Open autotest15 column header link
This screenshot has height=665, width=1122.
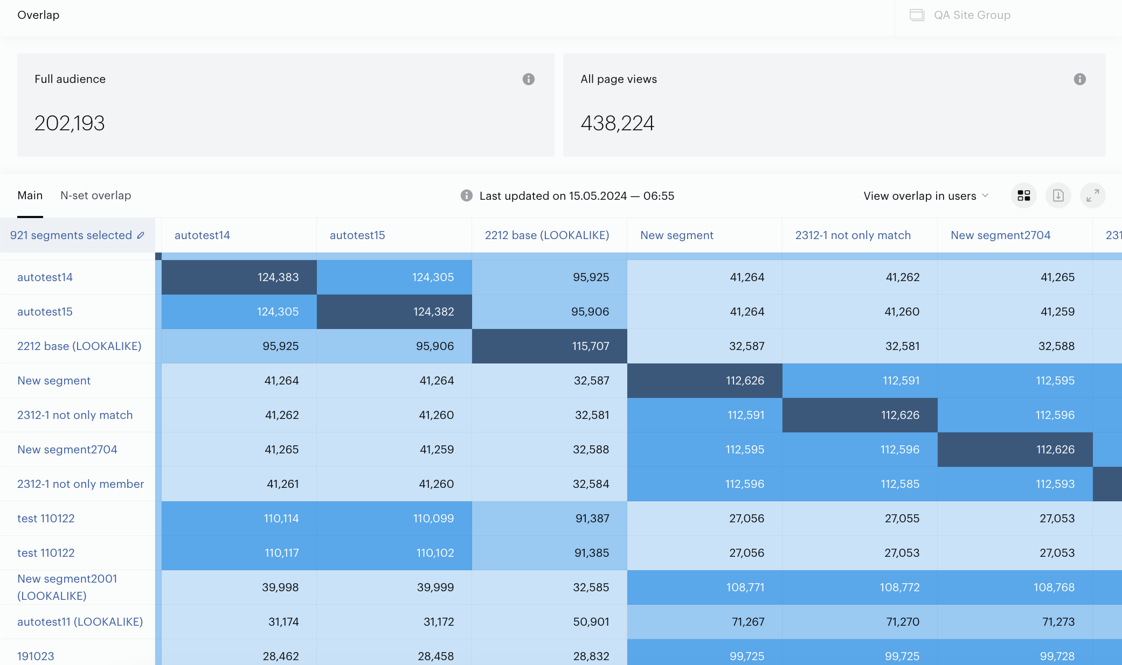point(357,235)
